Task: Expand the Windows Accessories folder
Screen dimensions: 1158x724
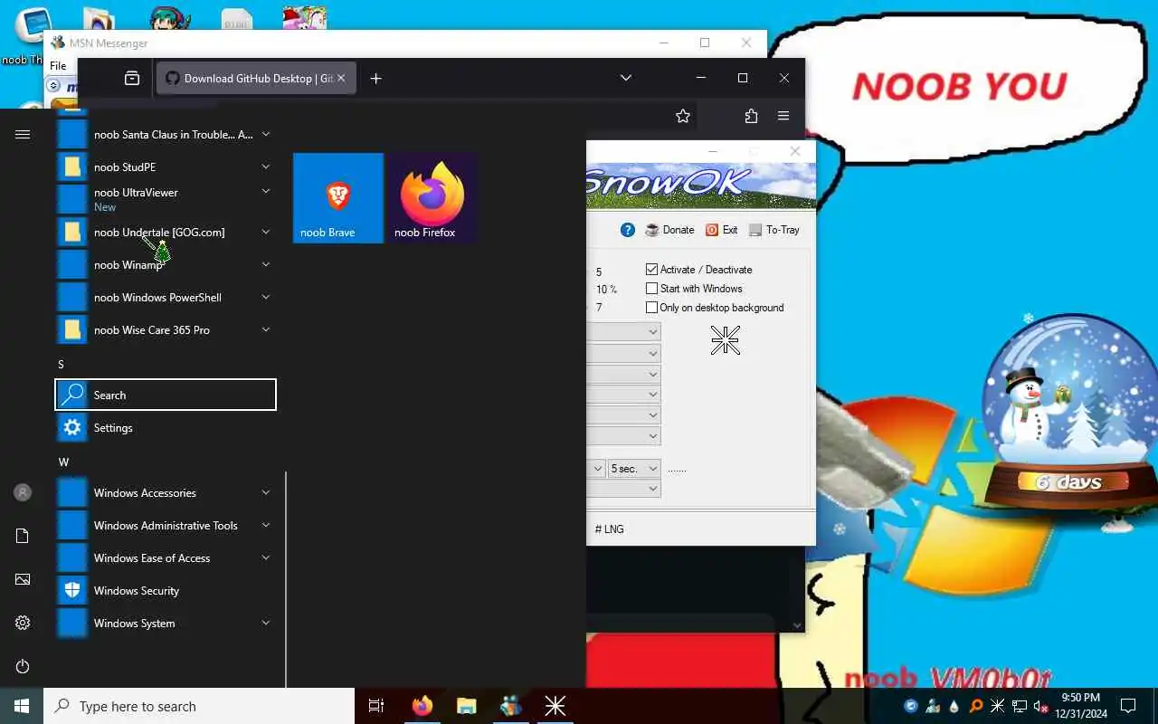Action: pos(266,492)
